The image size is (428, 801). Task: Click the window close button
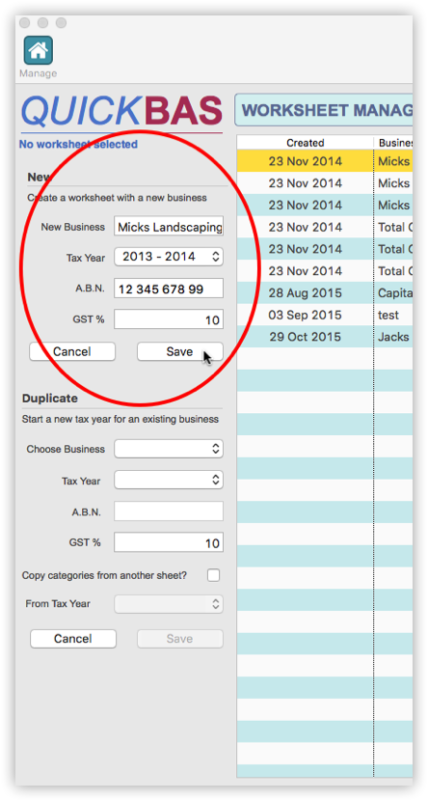point(24,23)
